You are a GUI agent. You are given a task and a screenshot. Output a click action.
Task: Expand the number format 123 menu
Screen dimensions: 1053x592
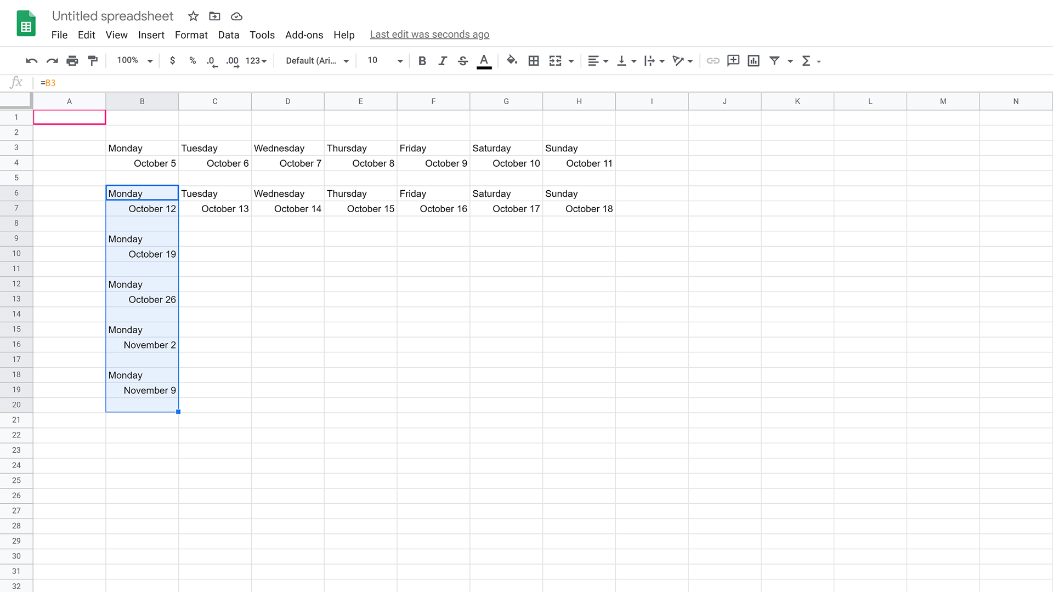coord(255,60)
